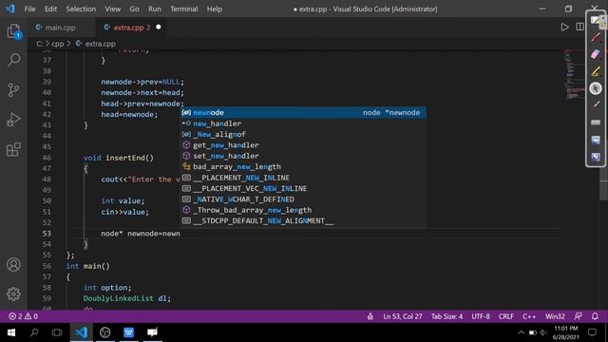The height and width of the screenshot is (342, 608).
Task: Choose the _NATIVE_WCHAR_T_DEFINED suggestion
Action: (304, 199)
